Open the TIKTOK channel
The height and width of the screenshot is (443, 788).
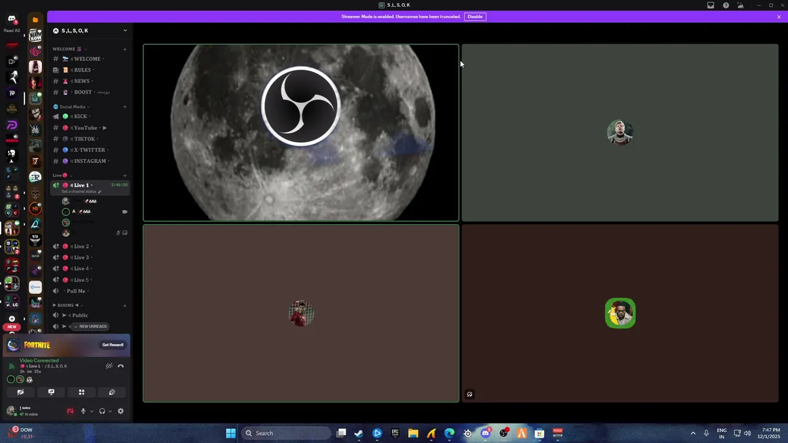(x=90, y=139)
